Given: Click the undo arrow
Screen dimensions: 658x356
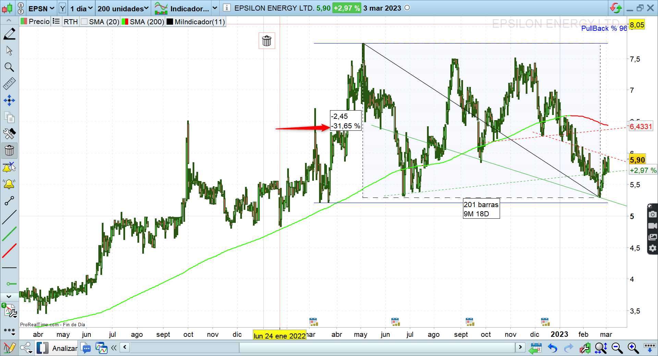Looking at the screenshot, I should 552,348.
